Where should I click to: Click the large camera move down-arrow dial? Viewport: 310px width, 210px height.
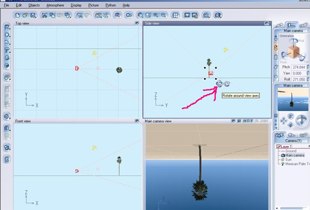(302, 121)
